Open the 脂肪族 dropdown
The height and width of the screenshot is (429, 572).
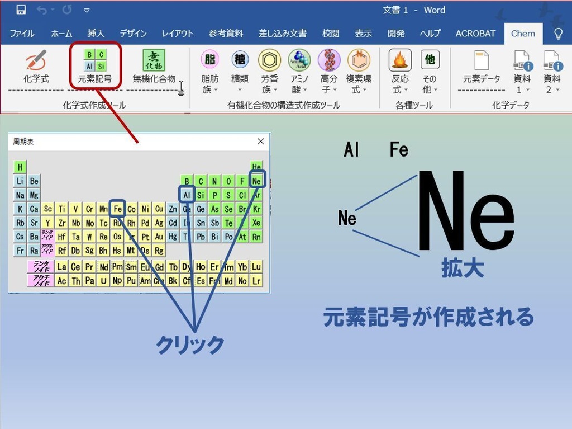pos(210,72)
